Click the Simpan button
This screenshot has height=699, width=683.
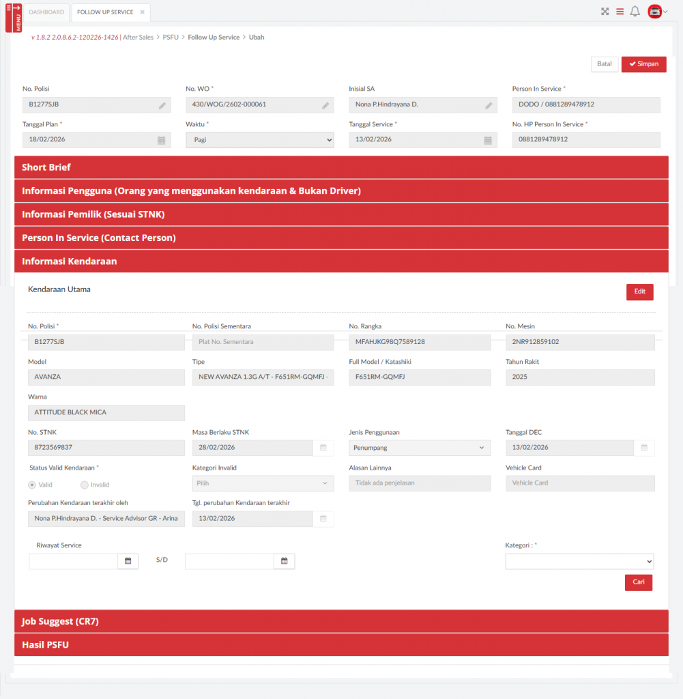point(643,64)
